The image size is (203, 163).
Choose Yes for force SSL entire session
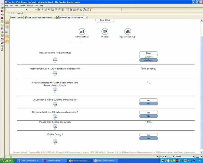148,100
